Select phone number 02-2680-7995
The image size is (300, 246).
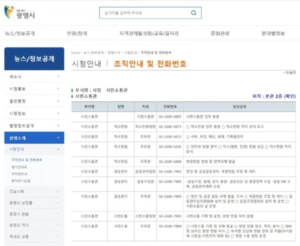tap(170, 196)
